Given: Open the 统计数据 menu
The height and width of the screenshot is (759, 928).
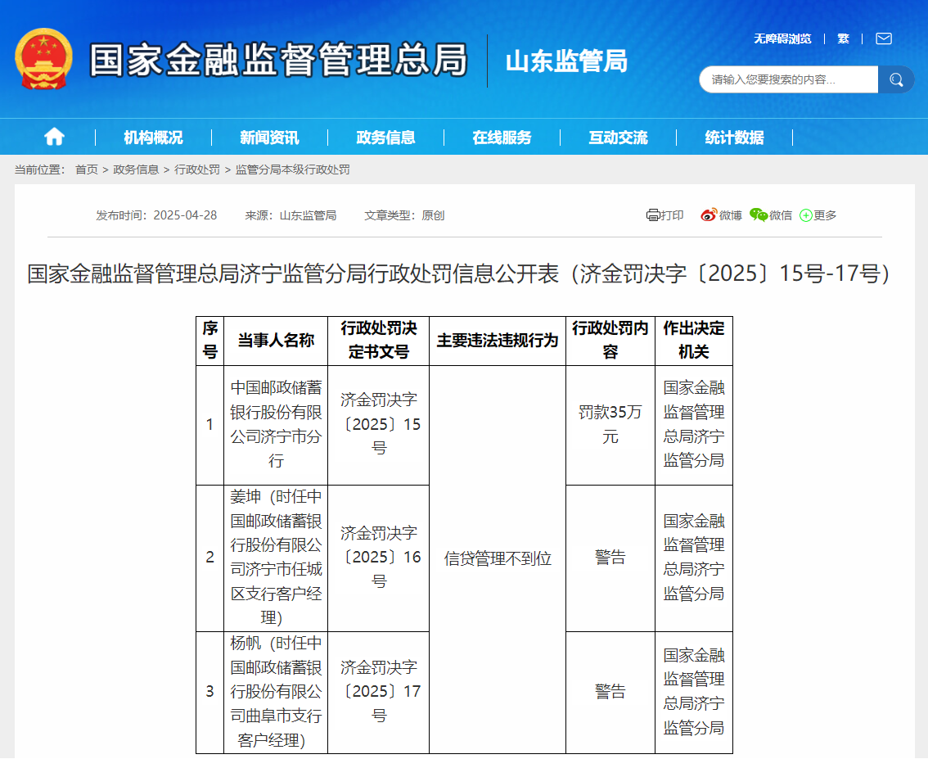Looking at the screenshot, I should [734, 138].
